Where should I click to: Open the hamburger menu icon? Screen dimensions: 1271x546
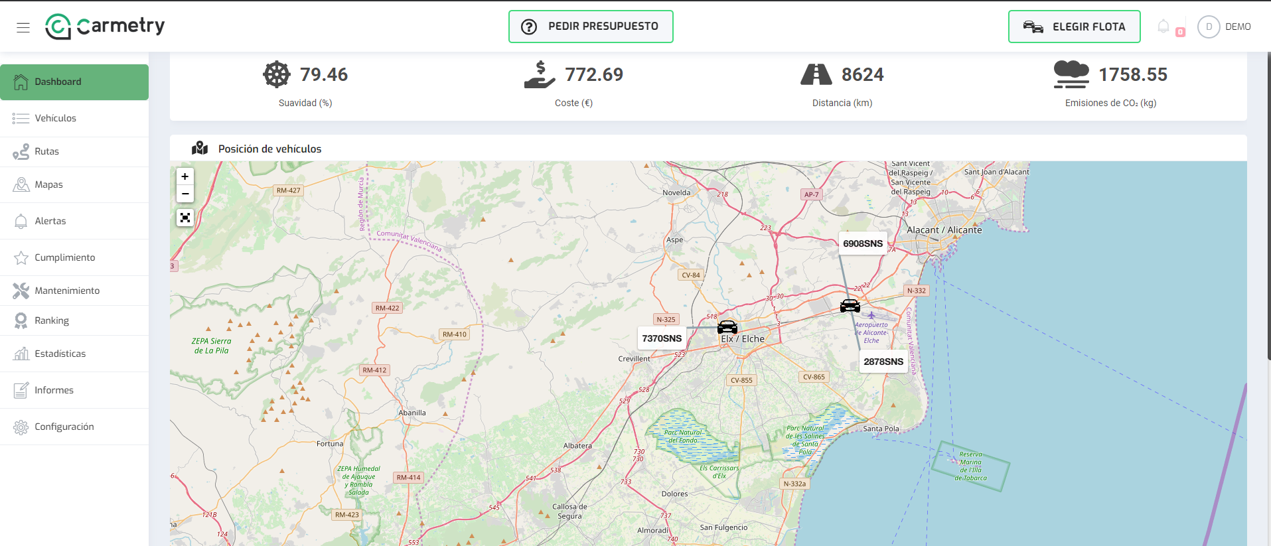point(23,27)
